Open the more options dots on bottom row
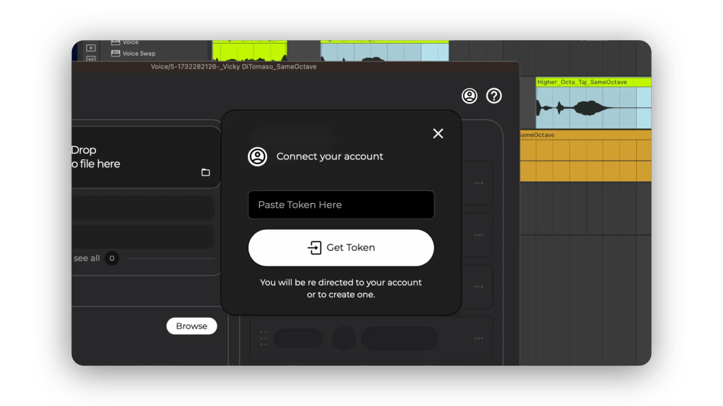 (479, 338)
